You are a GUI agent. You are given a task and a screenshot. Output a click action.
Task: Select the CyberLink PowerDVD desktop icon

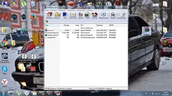click(5, 58)
